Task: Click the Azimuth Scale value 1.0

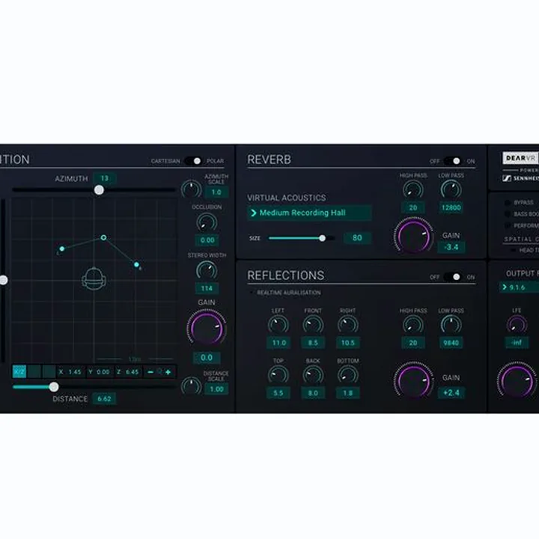Action: pyautogui.click(x=216, y=192)
